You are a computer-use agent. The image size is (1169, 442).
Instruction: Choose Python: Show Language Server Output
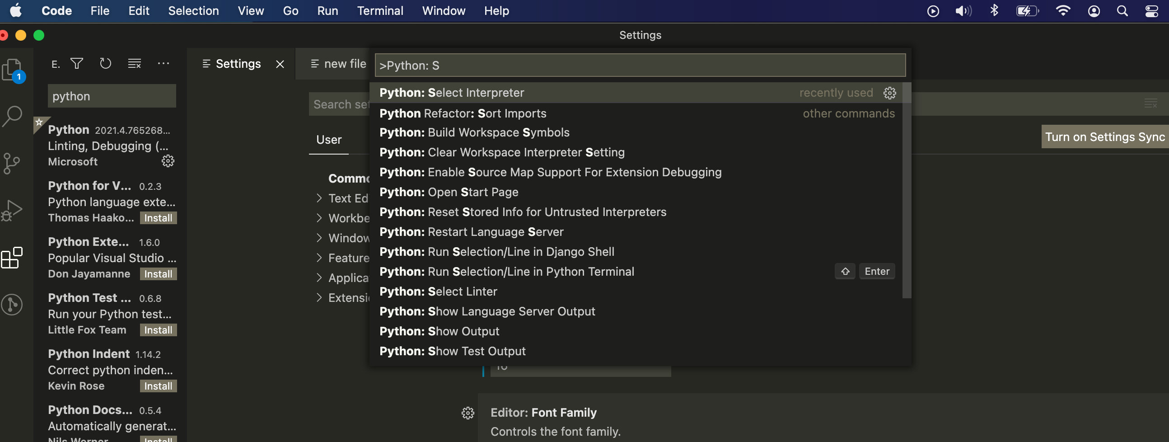point(636,312)
